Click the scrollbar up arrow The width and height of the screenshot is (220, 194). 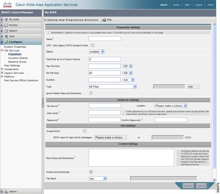click(214, 24)
